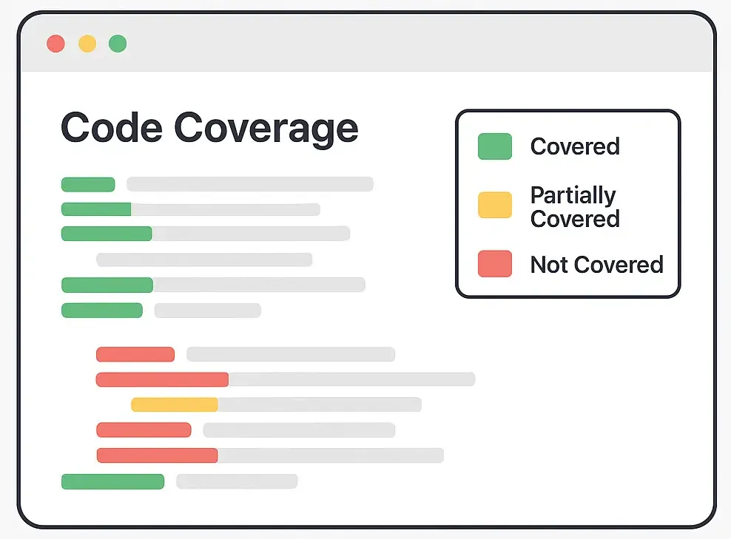Click the gray bar beside the yellow bar

tap(320, 404)
